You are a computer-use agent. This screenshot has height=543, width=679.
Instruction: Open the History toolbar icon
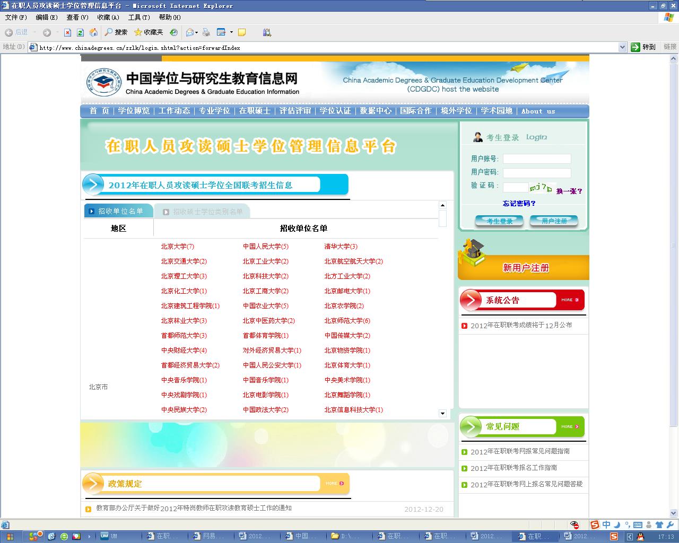coord(173,32)
